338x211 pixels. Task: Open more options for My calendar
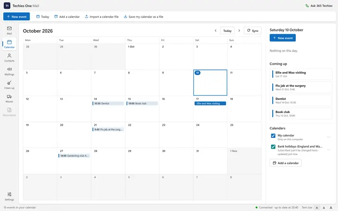329,137
